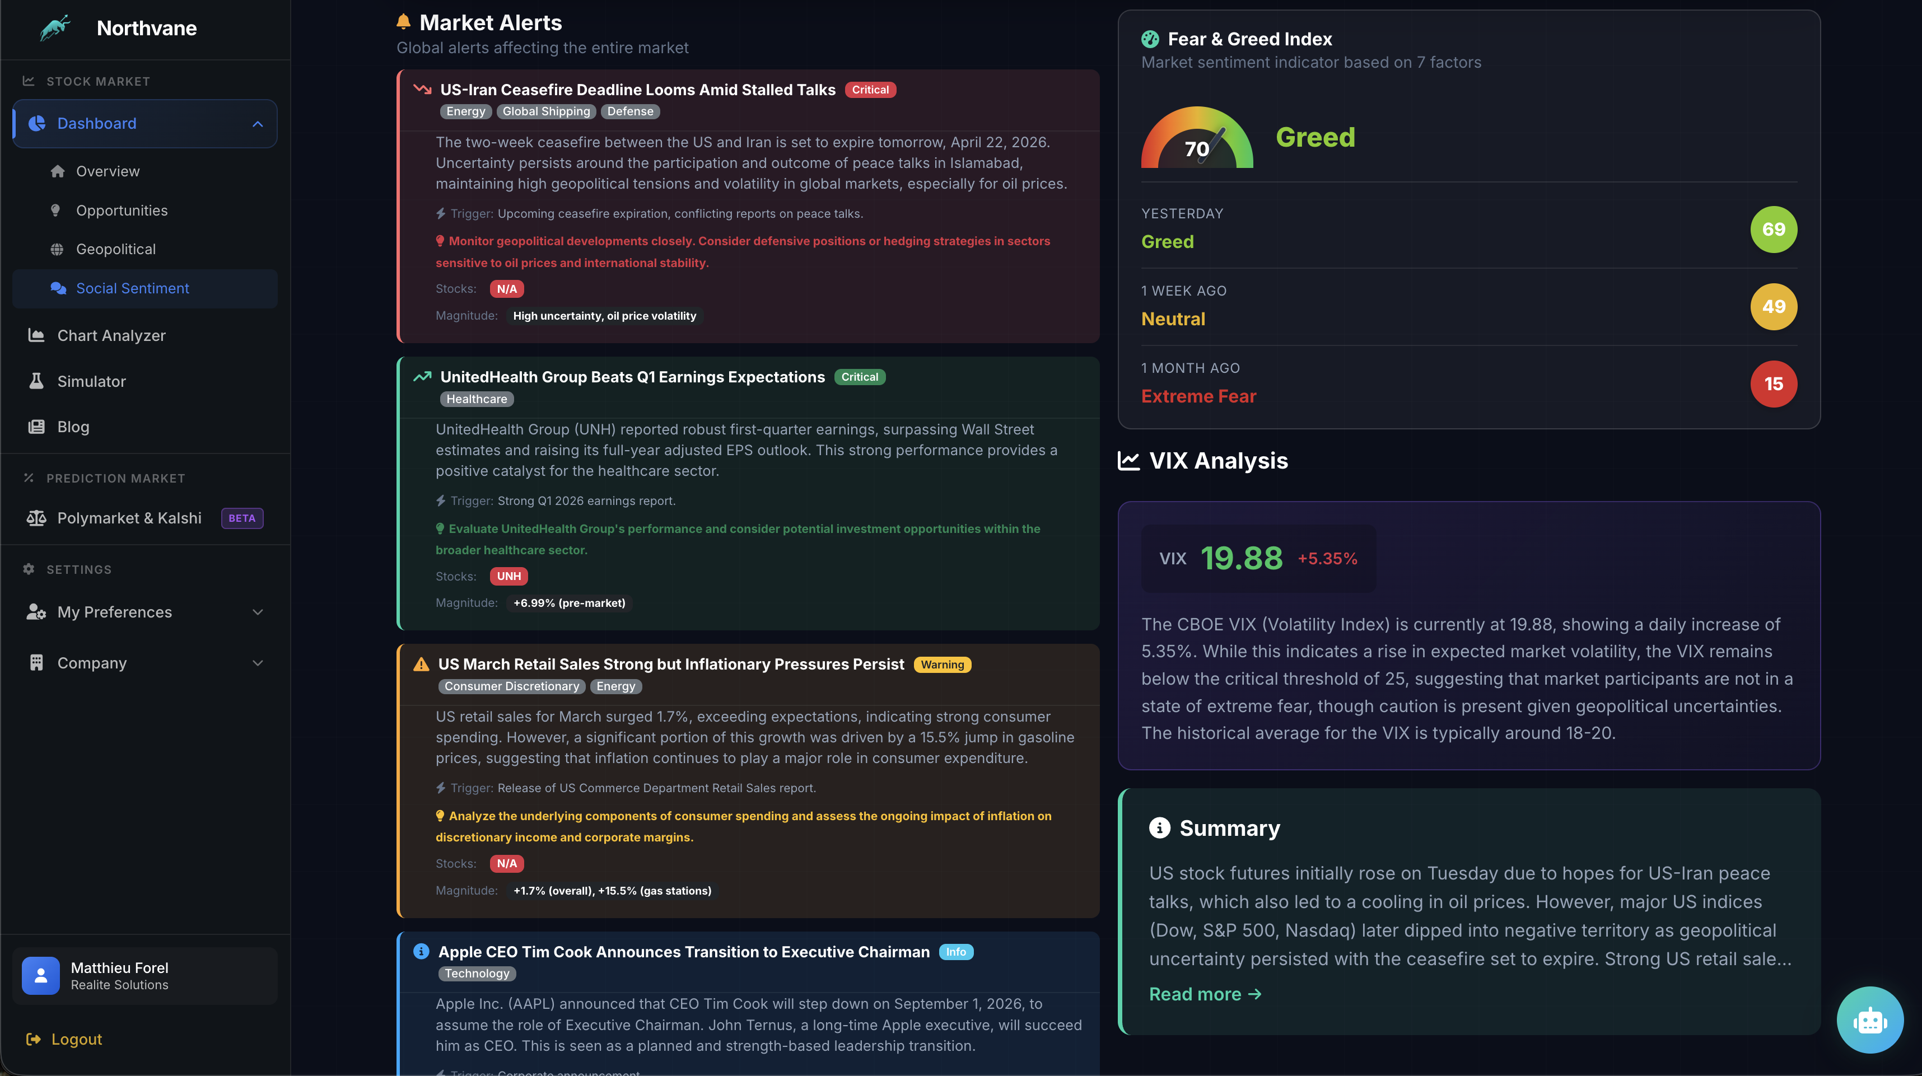Follow the Read more link in Summary

point(1205,994)
